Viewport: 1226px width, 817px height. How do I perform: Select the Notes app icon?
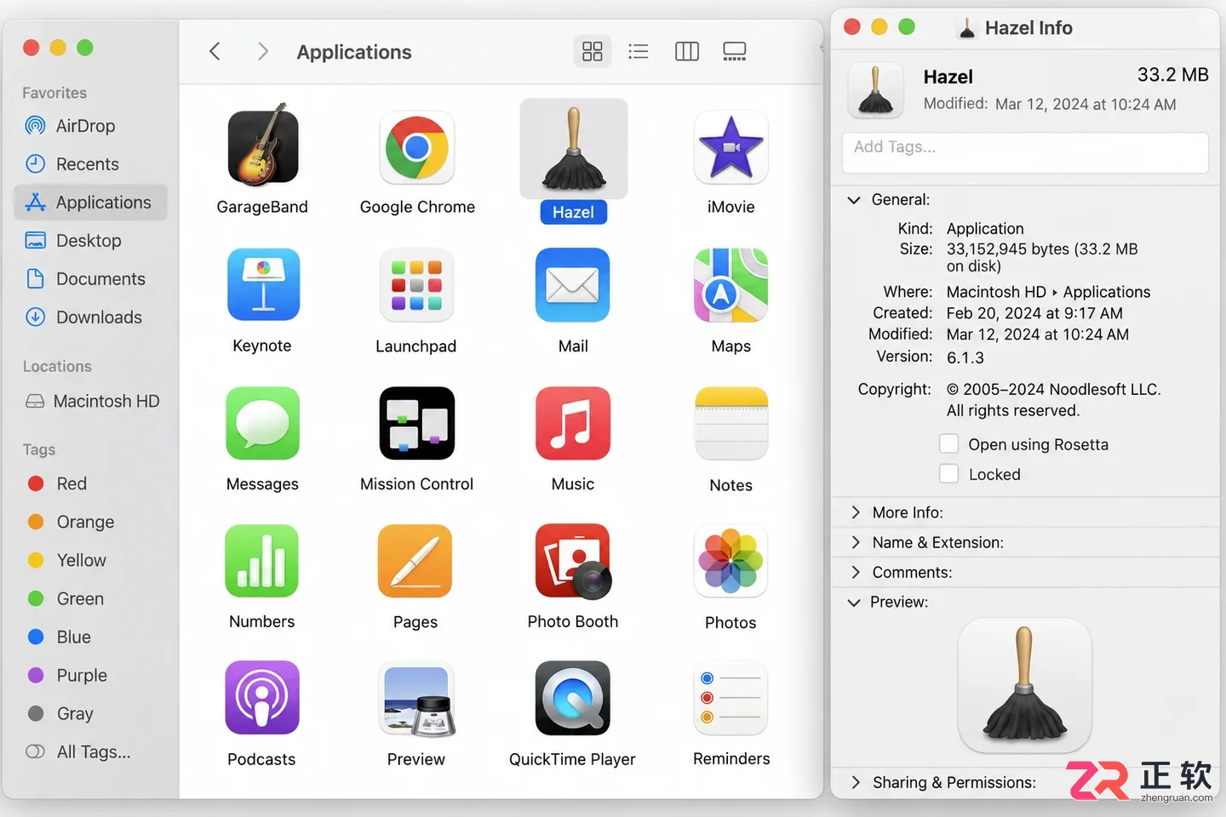tap(730, 423)
